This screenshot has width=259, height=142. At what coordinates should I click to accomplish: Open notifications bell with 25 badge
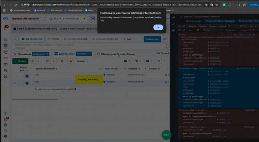tap(6, 28)
